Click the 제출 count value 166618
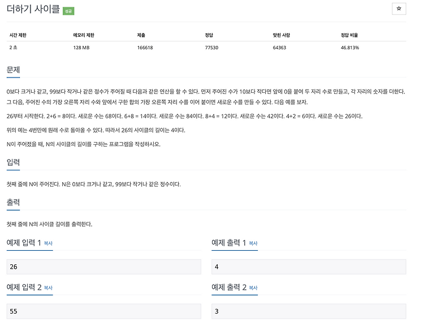This screenshot has height=322, width=424. pos(145,48)
